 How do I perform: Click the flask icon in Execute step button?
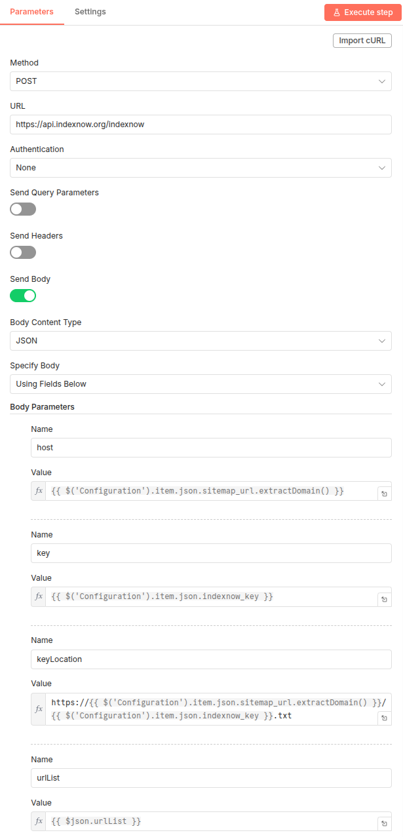[x=336, y=12]
